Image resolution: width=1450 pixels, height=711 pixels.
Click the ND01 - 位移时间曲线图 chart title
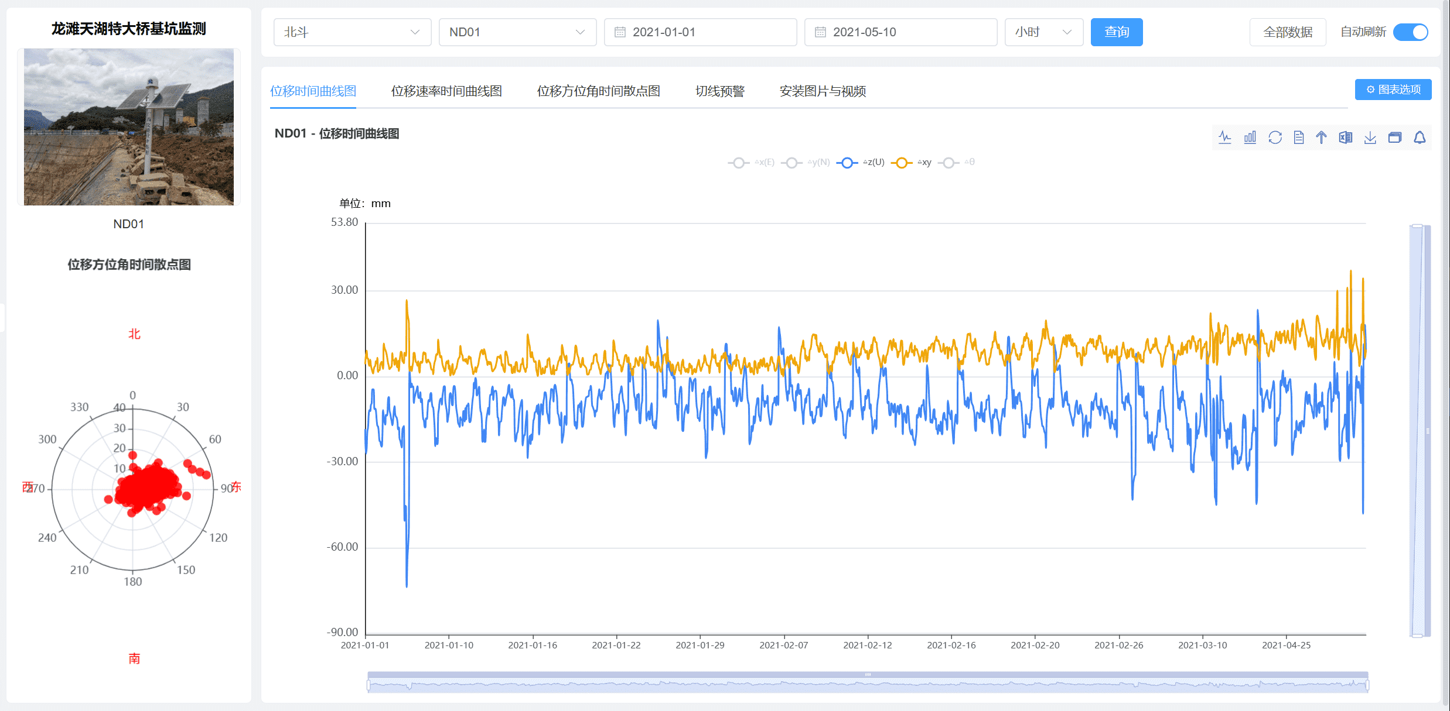click(337, 133)
